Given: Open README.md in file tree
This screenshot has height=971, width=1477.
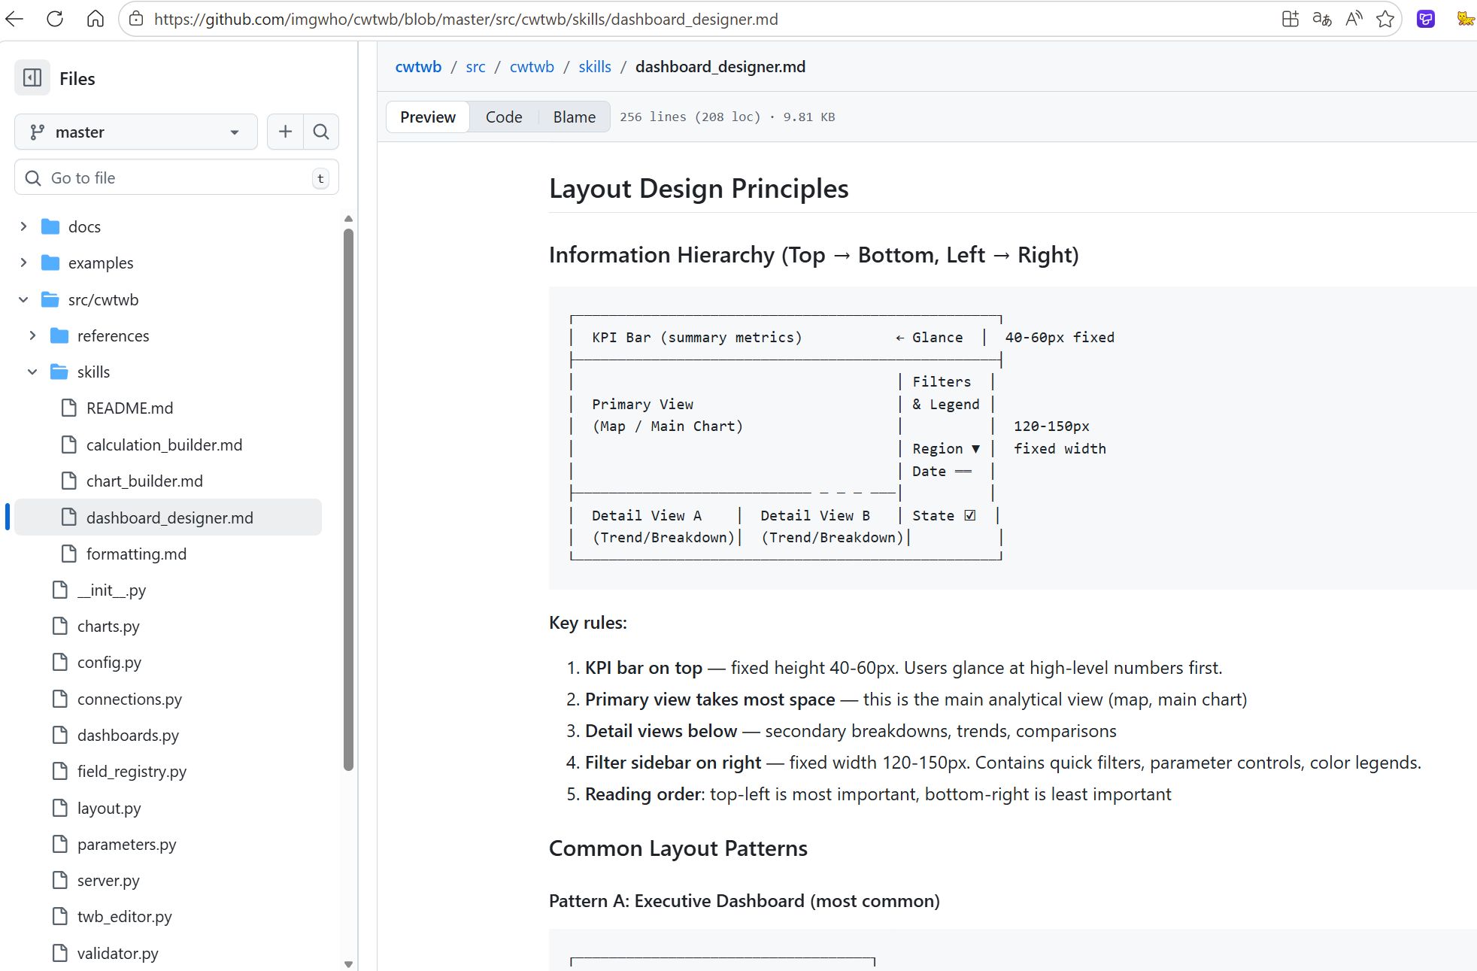Looking at the screenshot, I should (x=129, y=408).
